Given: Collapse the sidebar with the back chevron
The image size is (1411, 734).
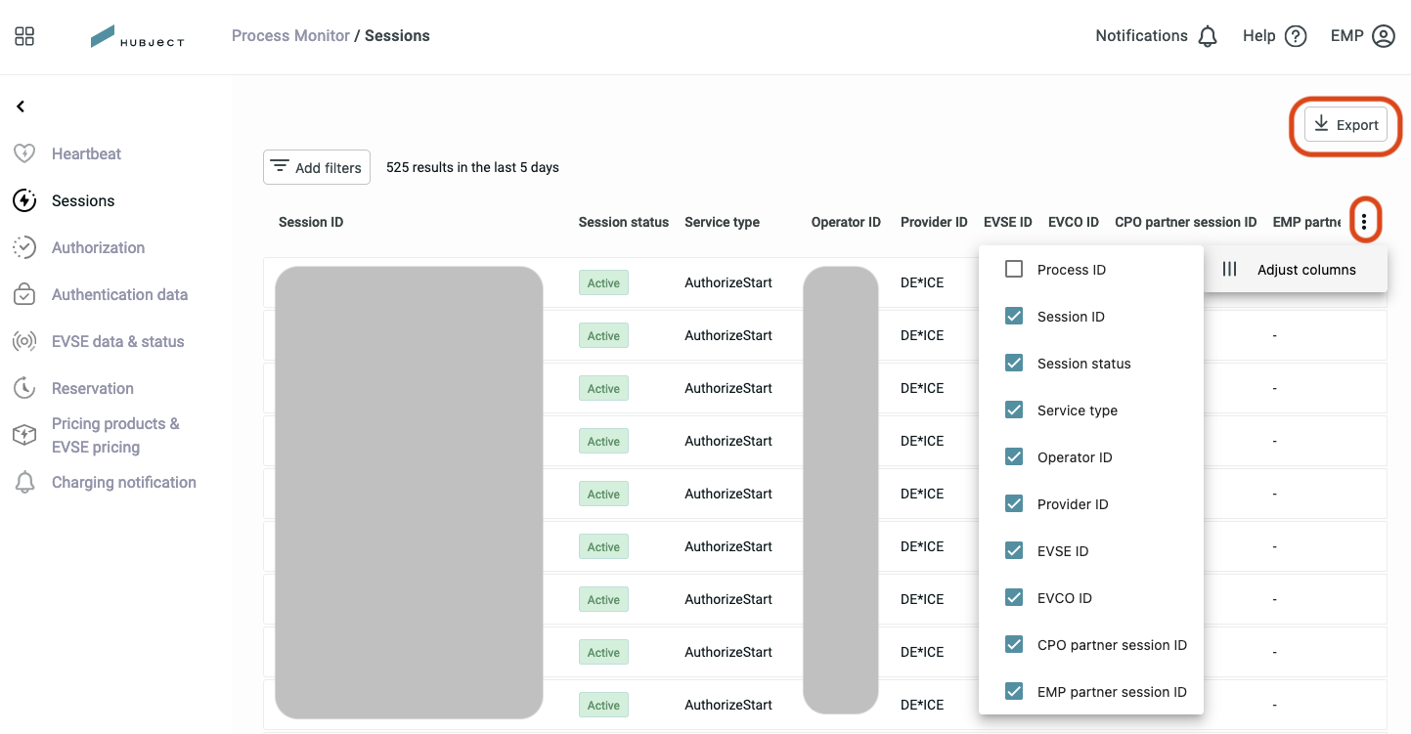Looking at the screenshot, I should [x=21, y=107].
